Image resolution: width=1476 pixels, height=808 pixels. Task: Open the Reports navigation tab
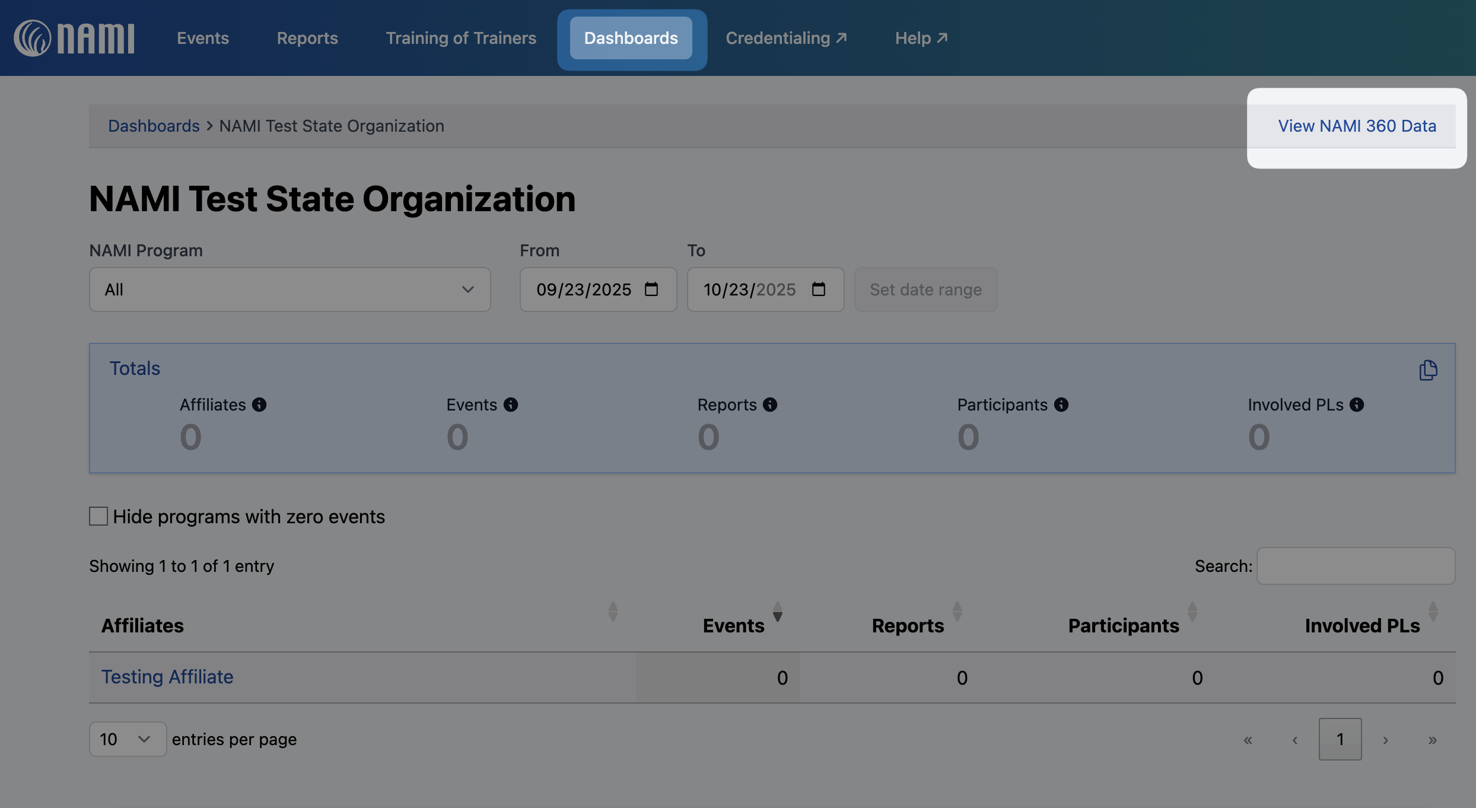point(307,38)
